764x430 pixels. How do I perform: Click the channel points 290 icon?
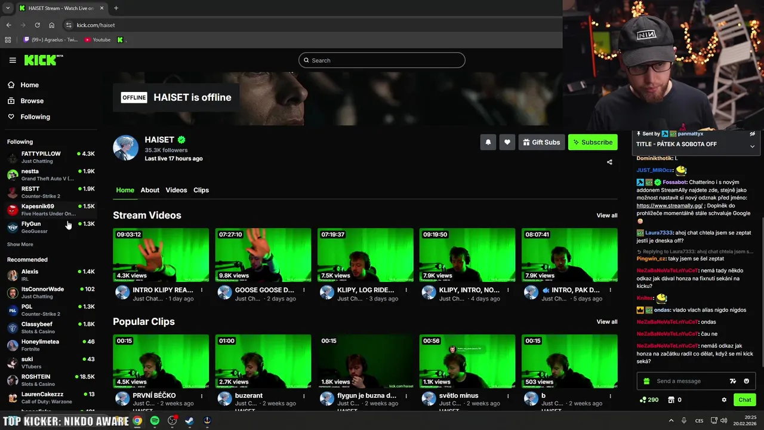643,400
